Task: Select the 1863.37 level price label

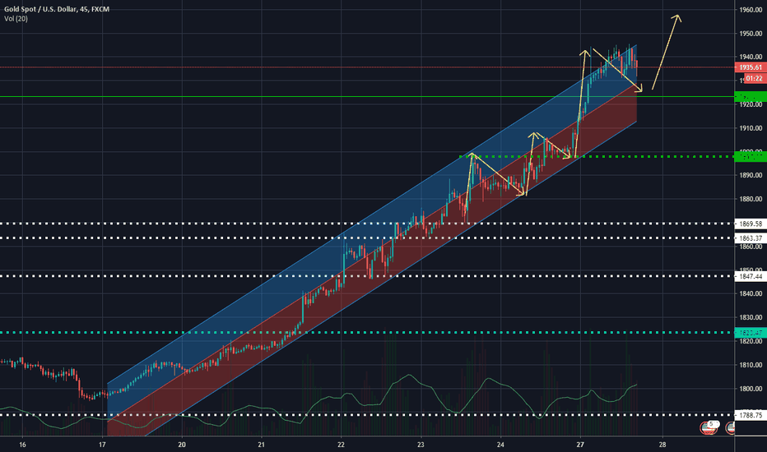Action: pos(751,238)
